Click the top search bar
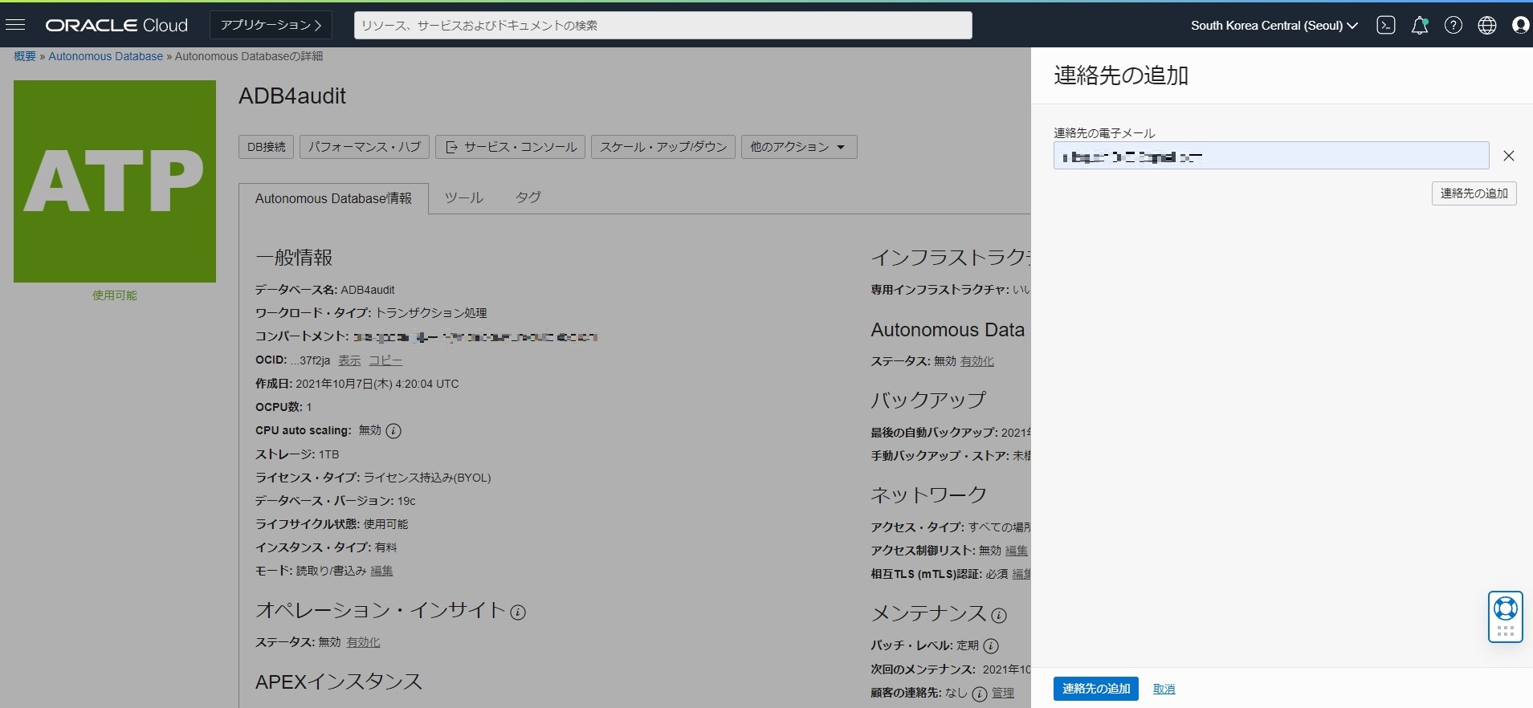 point(663,25)
